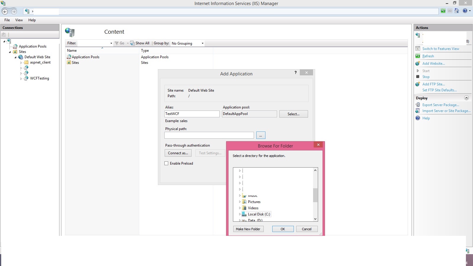
Task: Click the Refresh icon in Actions pane
Action: [x=418, y=56]
